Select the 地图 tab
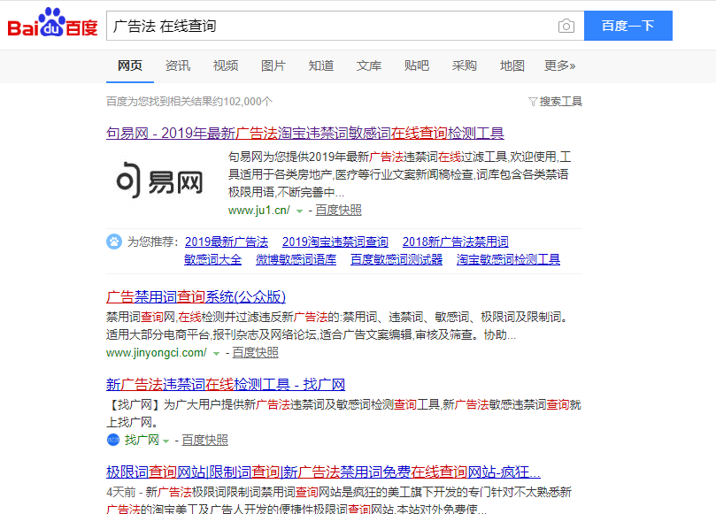Viewport: 716px width, 514px height. click(x=512, y=65)
